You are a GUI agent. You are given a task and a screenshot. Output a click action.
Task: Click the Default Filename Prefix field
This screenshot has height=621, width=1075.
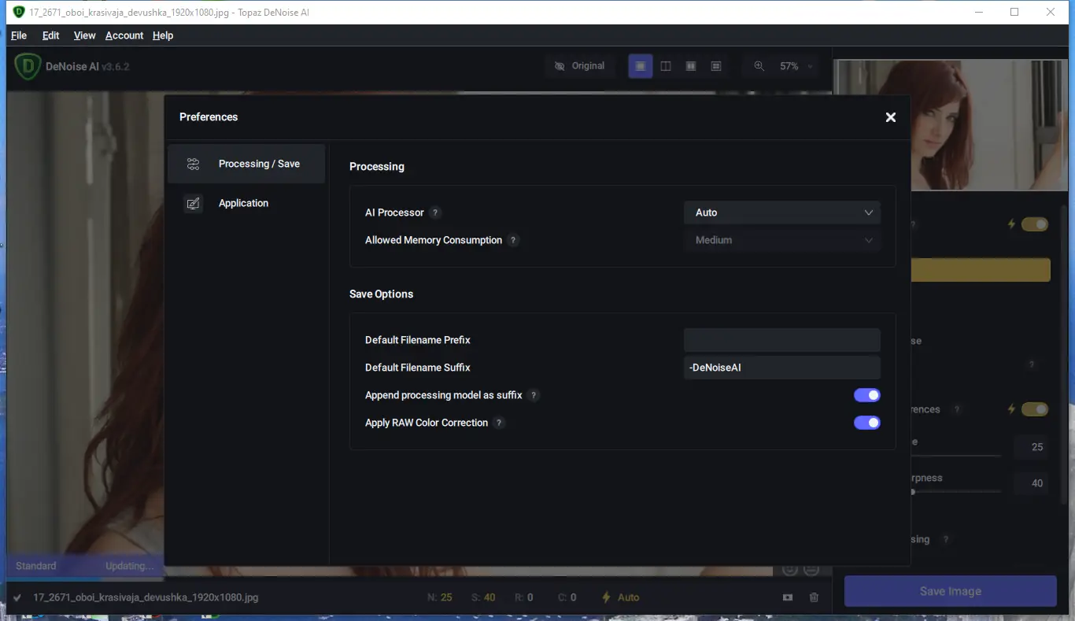pos(781,340)
